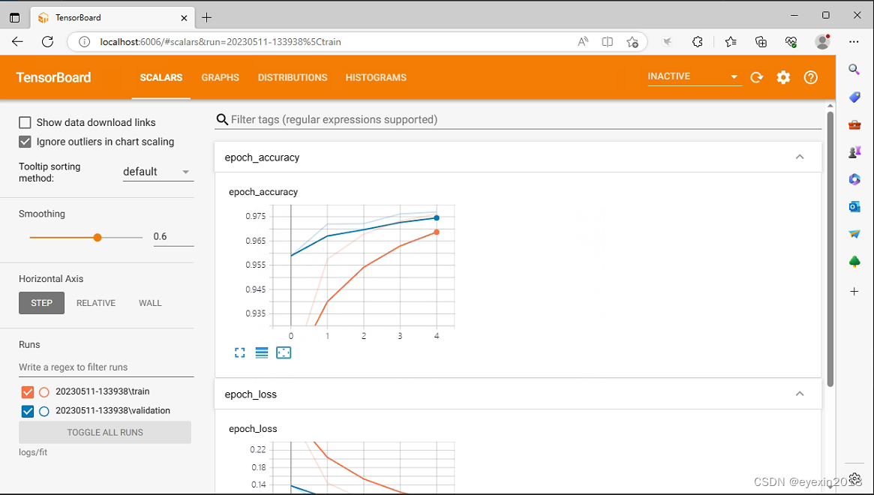
Task: Fit epoch_accuracy chart domain to data
Action: [284, 352]
